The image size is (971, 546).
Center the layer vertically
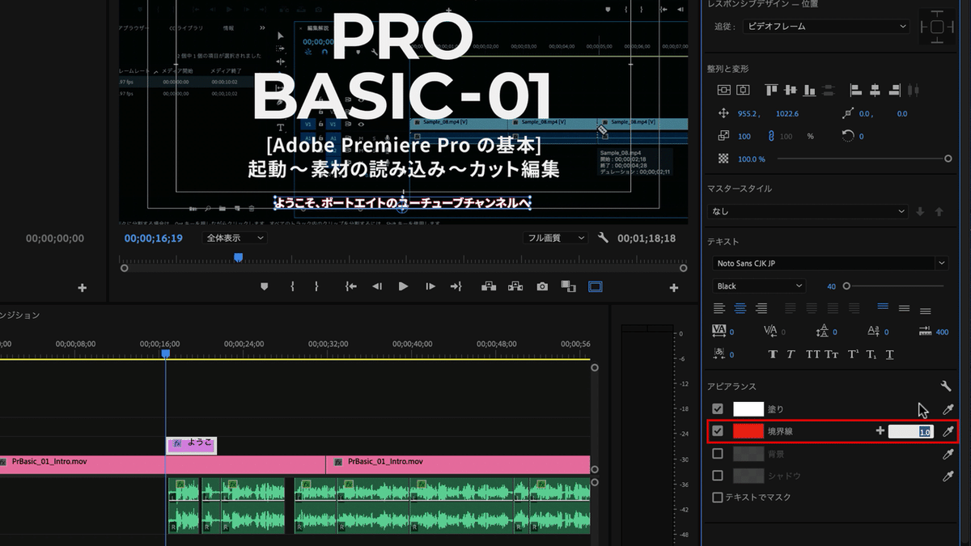pos(724,91)
